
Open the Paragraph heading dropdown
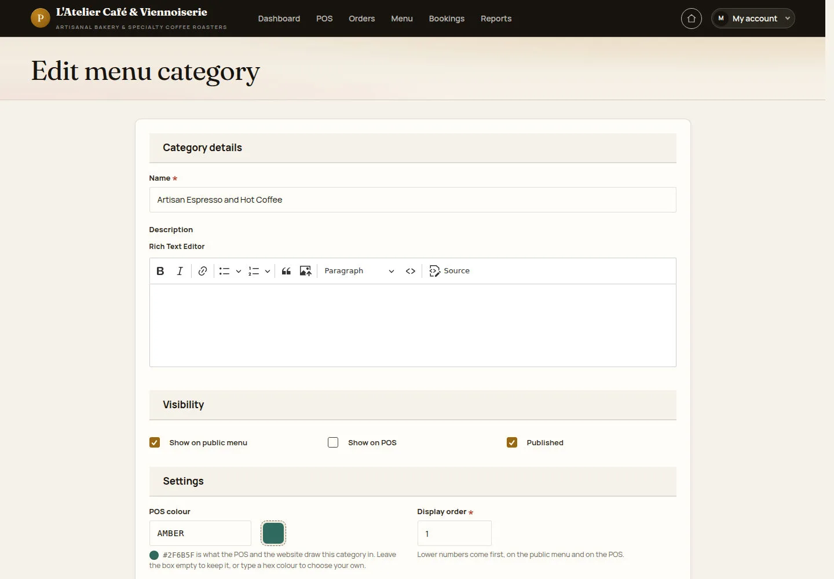359,271
